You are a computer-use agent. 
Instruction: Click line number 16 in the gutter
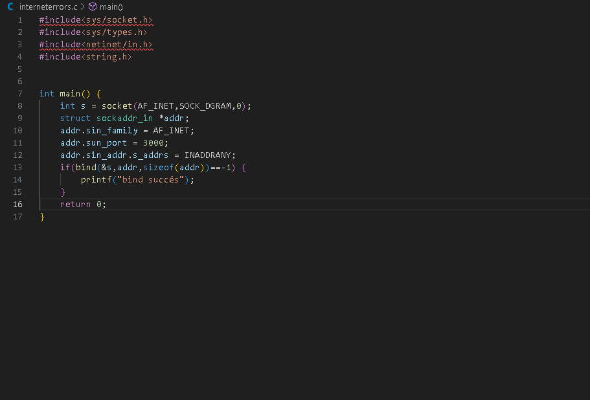(x=17, y=204)
